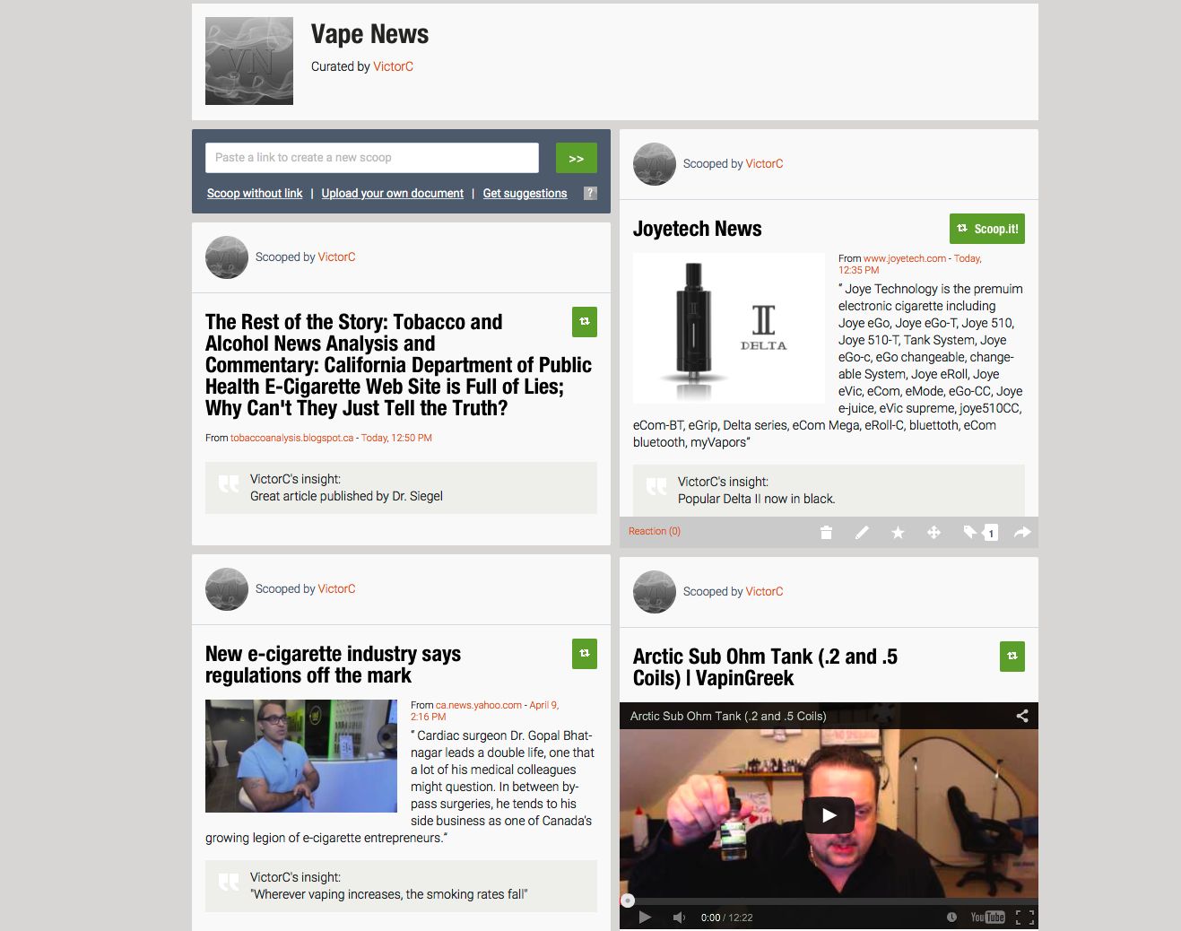
Task: Click the video title in player overlay
Action: coord(728,716)
